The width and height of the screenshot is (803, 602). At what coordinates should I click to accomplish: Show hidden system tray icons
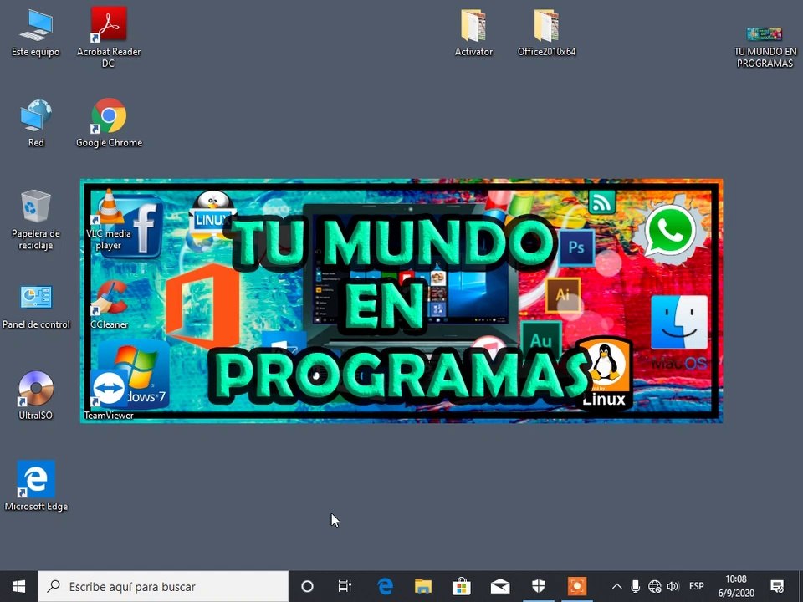[617, 586]
